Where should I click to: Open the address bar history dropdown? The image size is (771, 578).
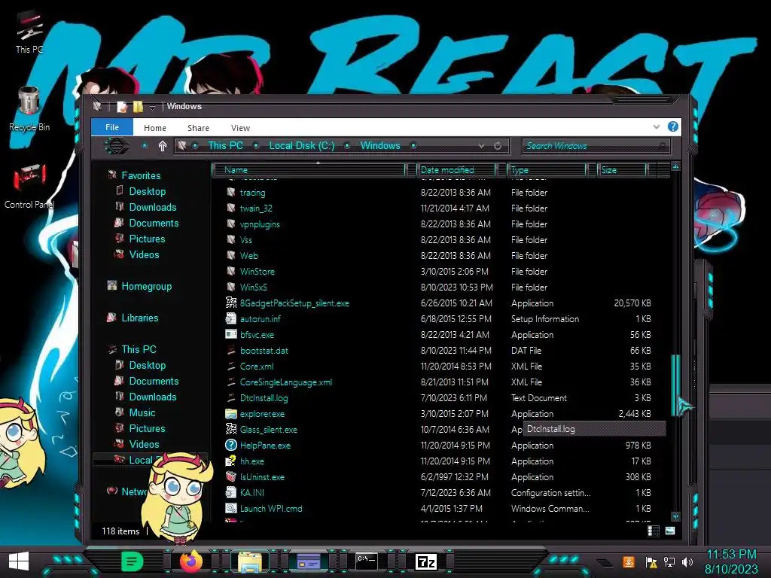(x=481, y=146)
